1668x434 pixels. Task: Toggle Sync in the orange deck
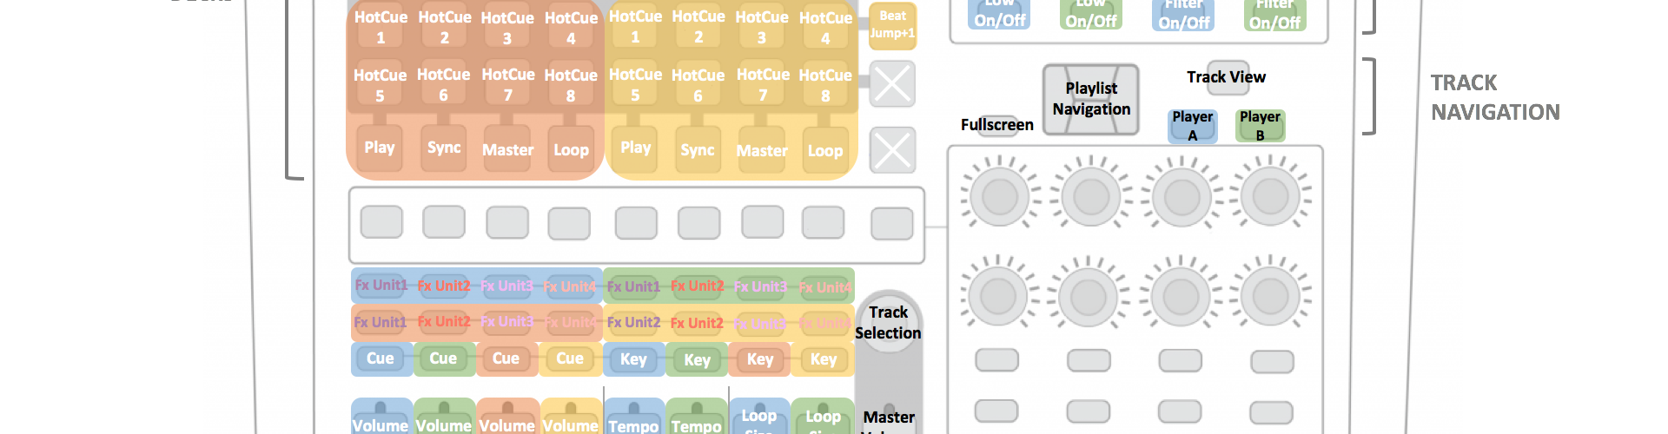pyautogui.click(x=444, y=148)
